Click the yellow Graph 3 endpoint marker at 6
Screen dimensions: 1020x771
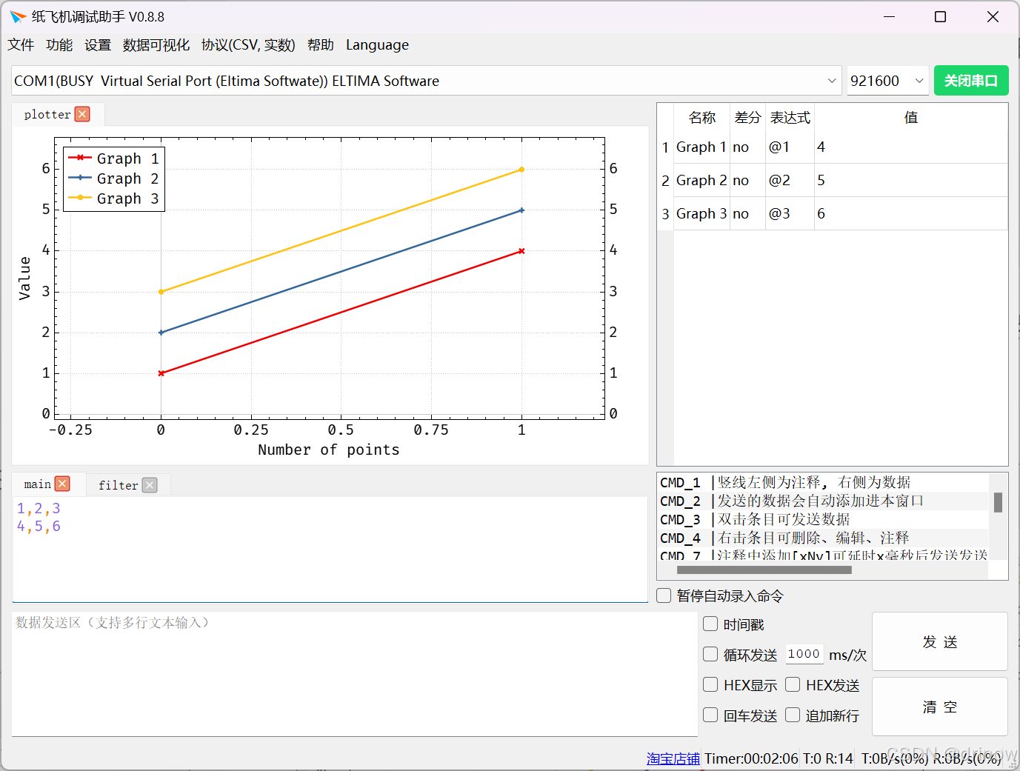tap(521, 170)
